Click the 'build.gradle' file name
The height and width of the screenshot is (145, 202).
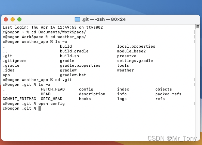(x=74, y=51)
